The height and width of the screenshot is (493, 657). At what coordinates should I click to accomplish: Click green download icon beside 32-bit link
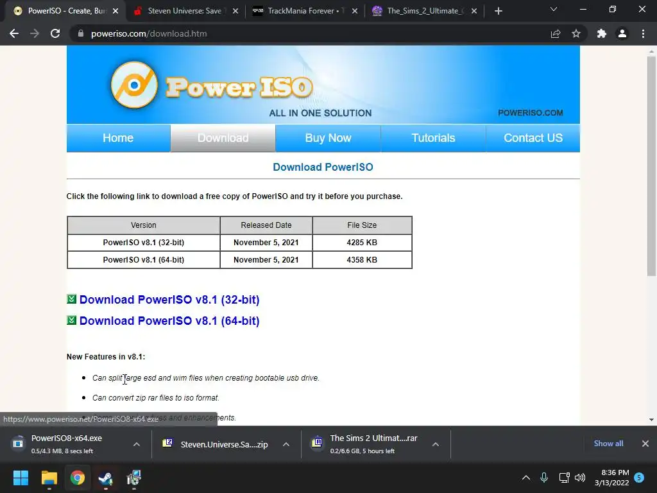pyautogui.click(x=72, y=299)
